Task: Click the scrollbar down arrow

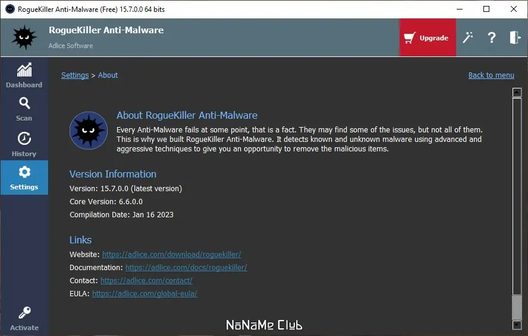Action: [517, 325]
